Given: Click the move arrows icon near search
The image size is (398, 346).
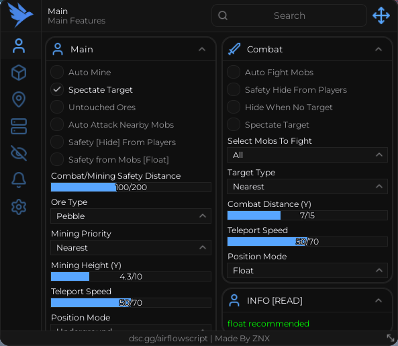Looking at the screenshot, I should (x=381, y=15).
